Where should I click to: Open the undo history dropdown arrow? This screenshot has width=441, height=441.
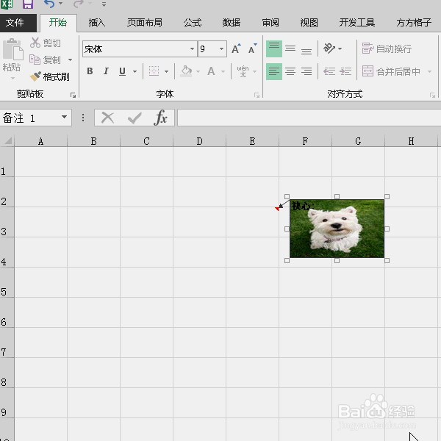pyautogui.click(x=60, y=4)
